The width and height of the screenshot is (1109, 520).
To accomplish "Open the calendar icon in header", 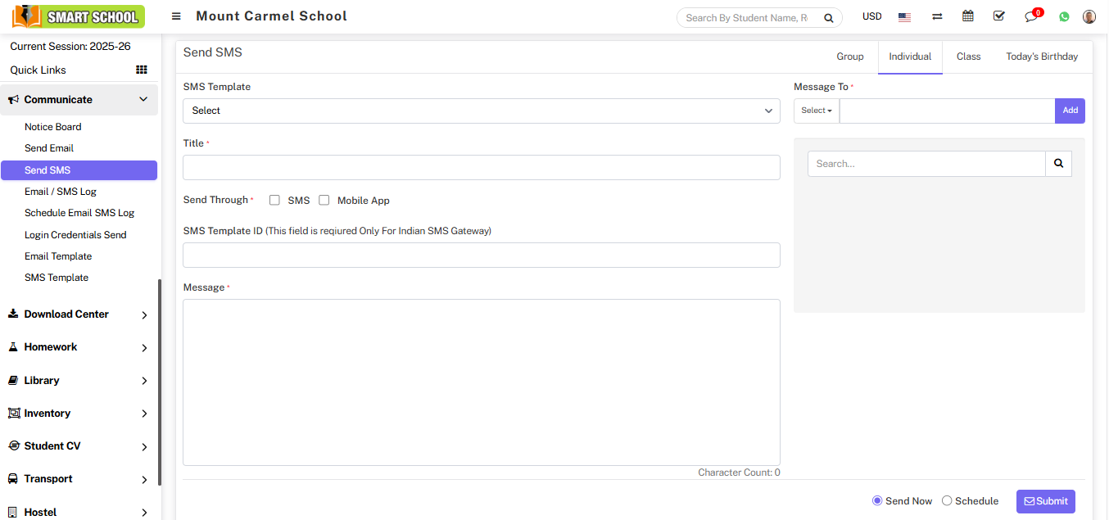I will pyautogui.click(x=968, y=16).
